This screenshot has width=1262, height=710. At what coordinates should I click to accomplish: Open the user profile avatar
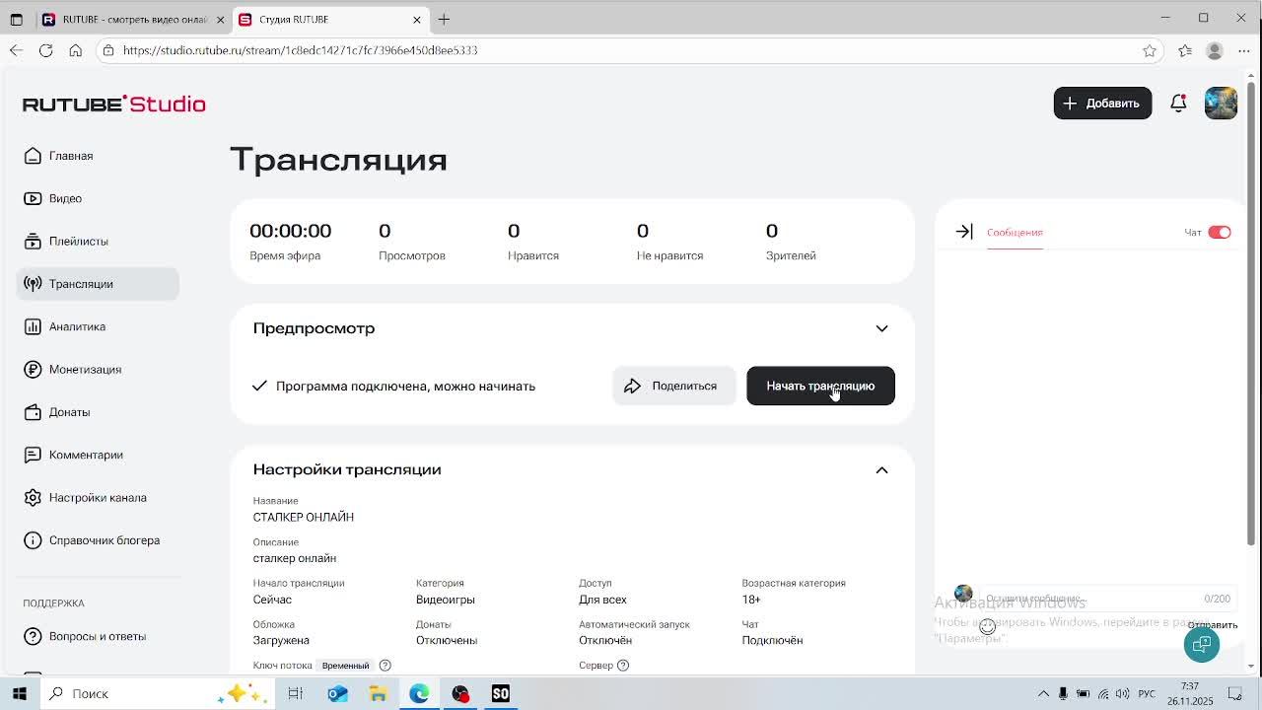point(1221,104)
